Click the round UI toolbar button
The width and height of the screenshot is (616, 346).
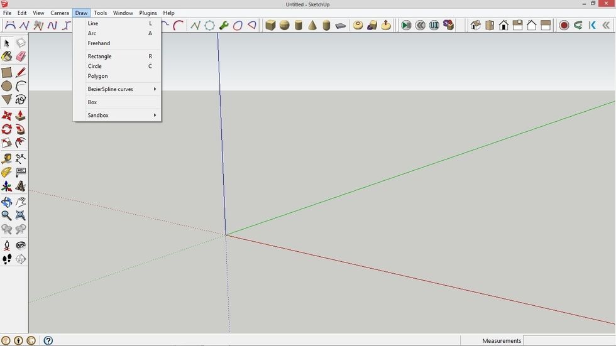pos(434,26)
